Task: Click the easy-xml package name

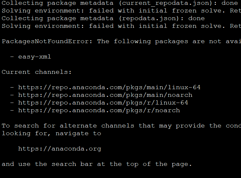Action: point(34,57)
